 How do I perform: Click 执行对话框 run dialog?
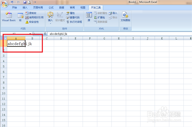pos(74,22)
